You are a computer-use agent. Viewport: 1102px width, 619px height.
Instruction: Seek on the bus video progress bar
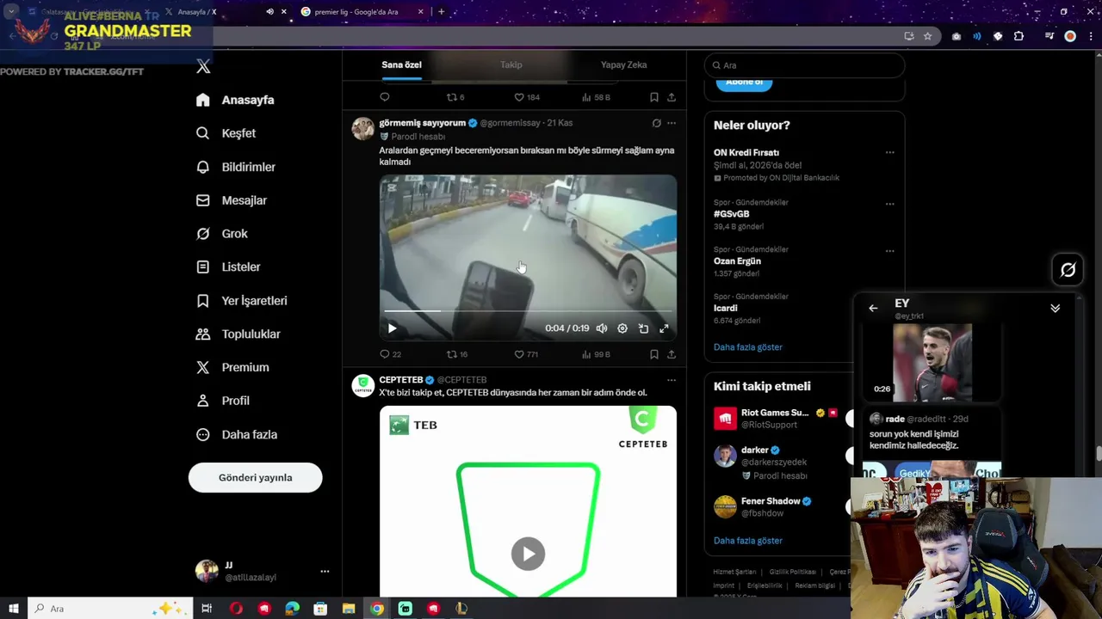pos(528,310)
